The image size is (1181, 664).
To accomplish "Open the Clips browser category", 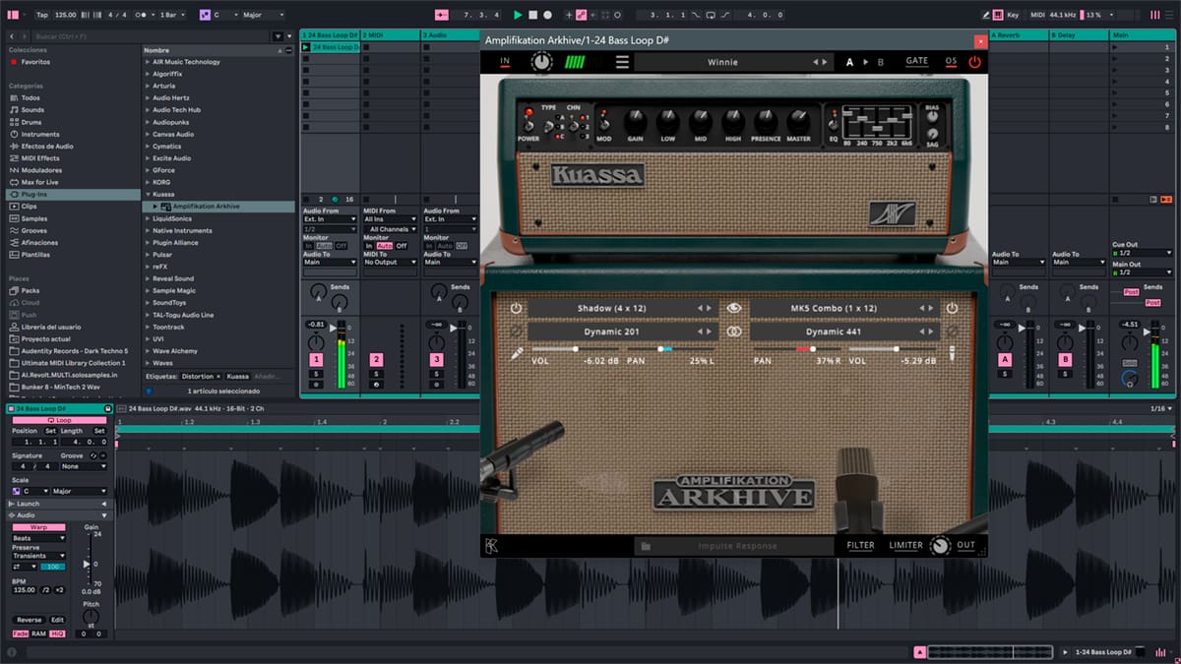I will coord(30,207).
